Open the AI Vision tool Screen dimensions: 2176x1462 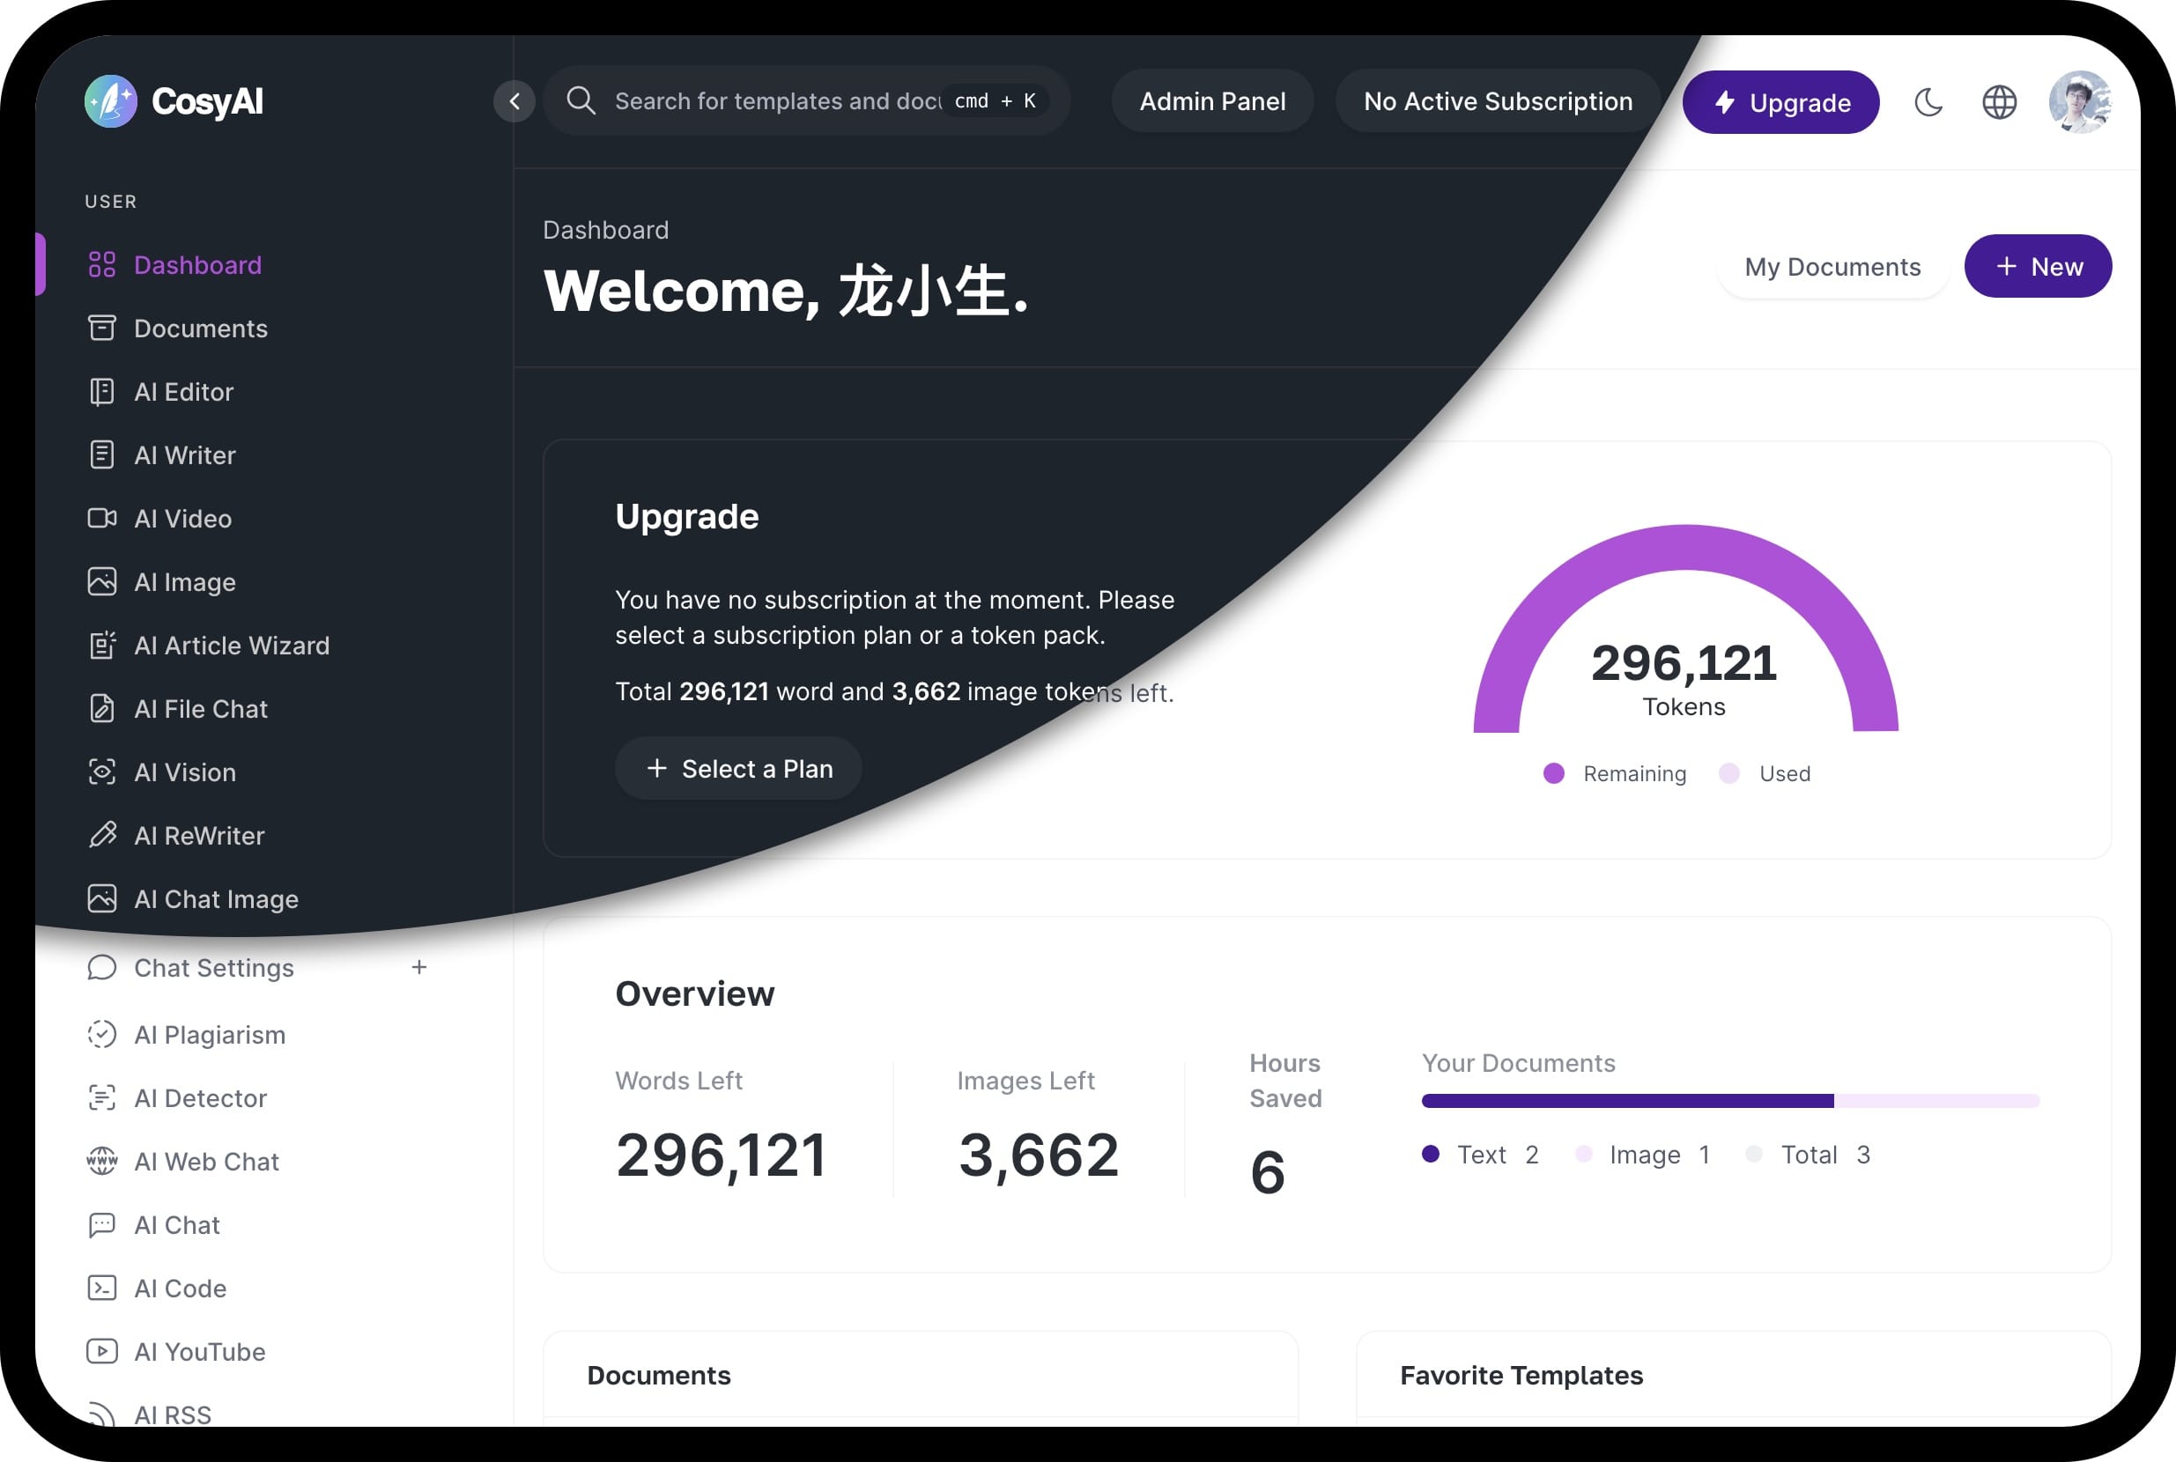[183, 772]
